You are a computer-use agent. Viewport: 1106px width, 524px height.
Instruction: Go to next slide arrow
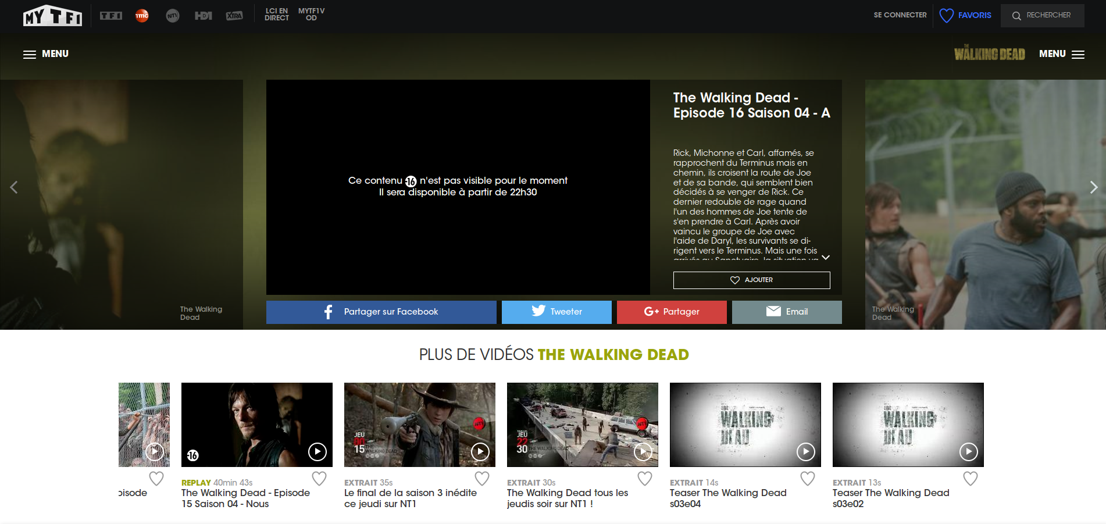[1093, 187]
